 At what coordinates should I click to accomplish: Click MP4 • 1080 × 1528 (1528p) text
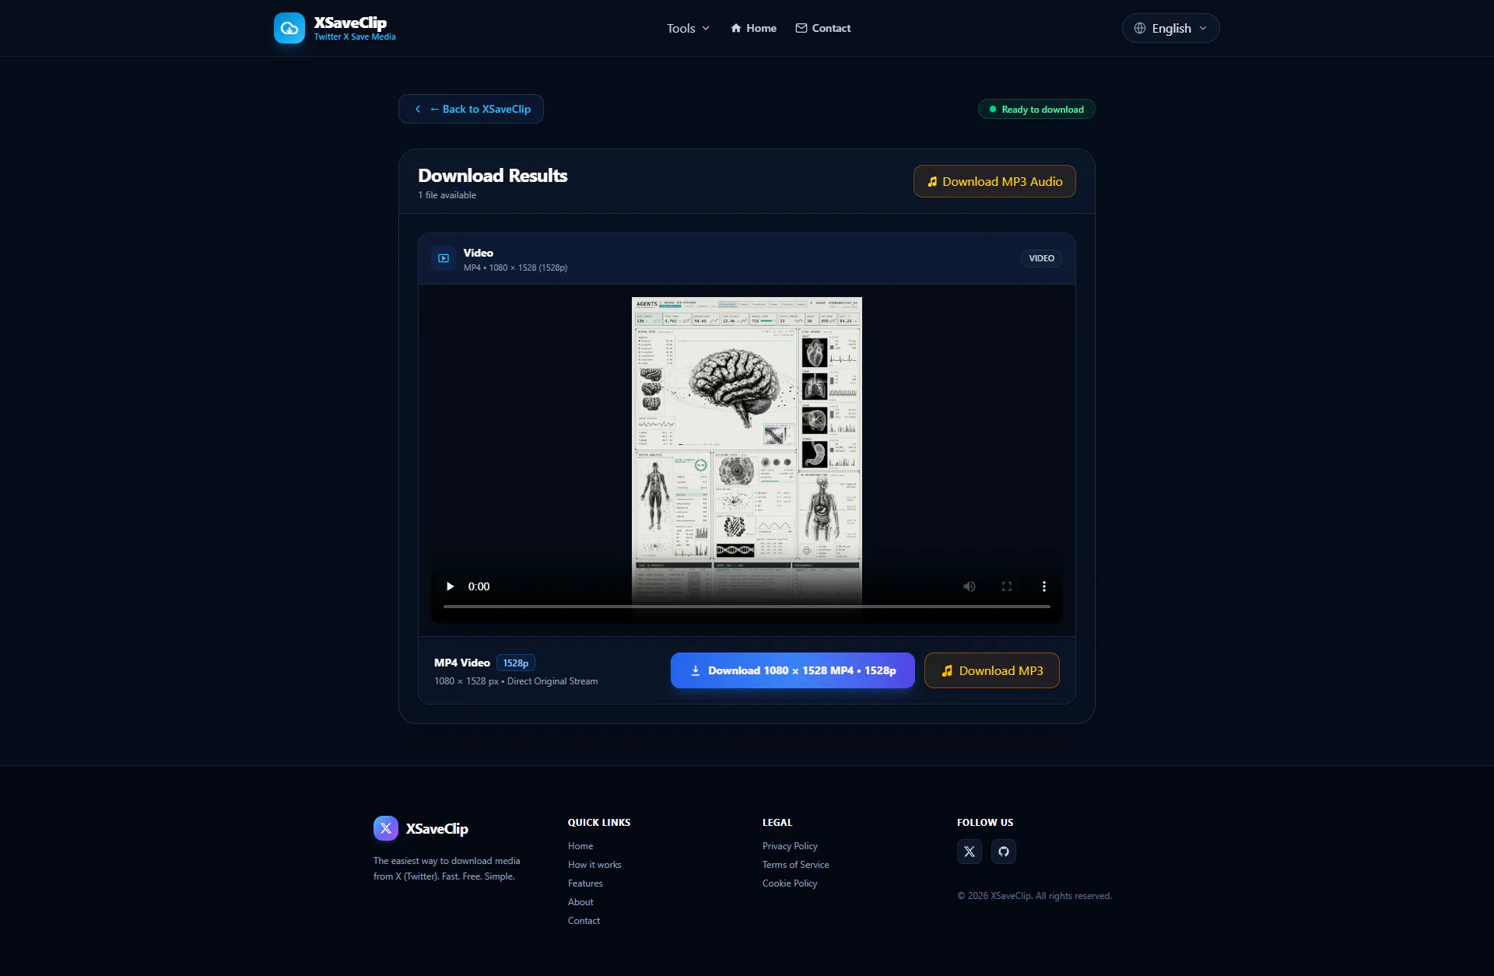pos(515,268)
